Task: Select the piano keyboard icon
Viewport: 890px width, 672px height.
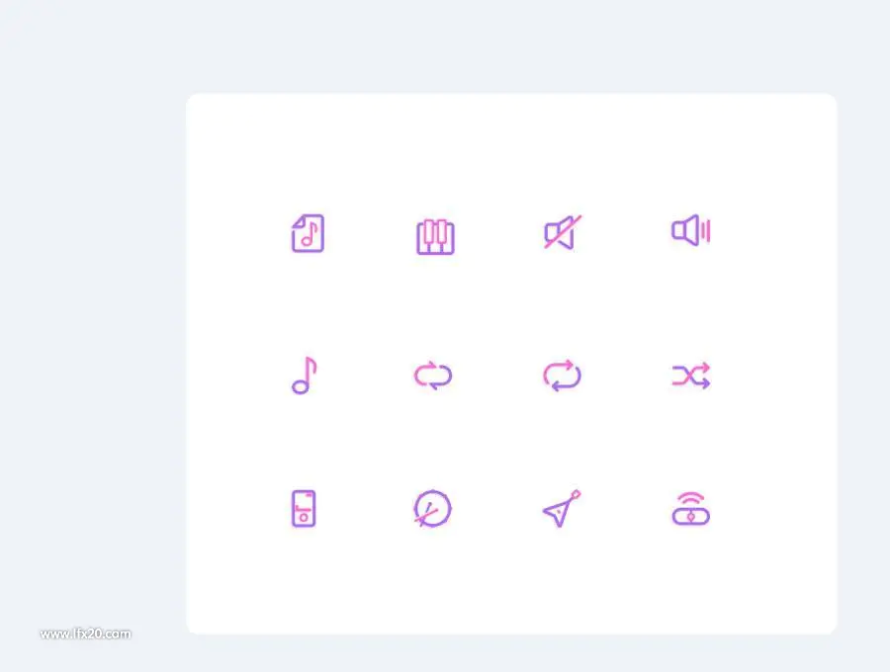Action: coord(435,236)
